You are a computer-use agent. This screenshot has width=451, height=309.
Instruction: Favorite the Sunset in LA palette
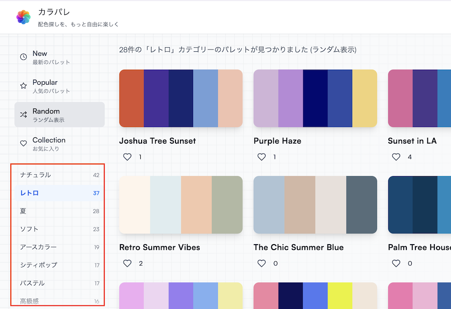click(396, 157)
